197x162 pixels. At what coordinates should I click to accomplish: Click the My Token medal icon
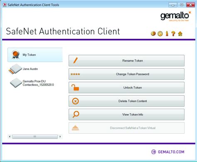click(x=15, y=55)
